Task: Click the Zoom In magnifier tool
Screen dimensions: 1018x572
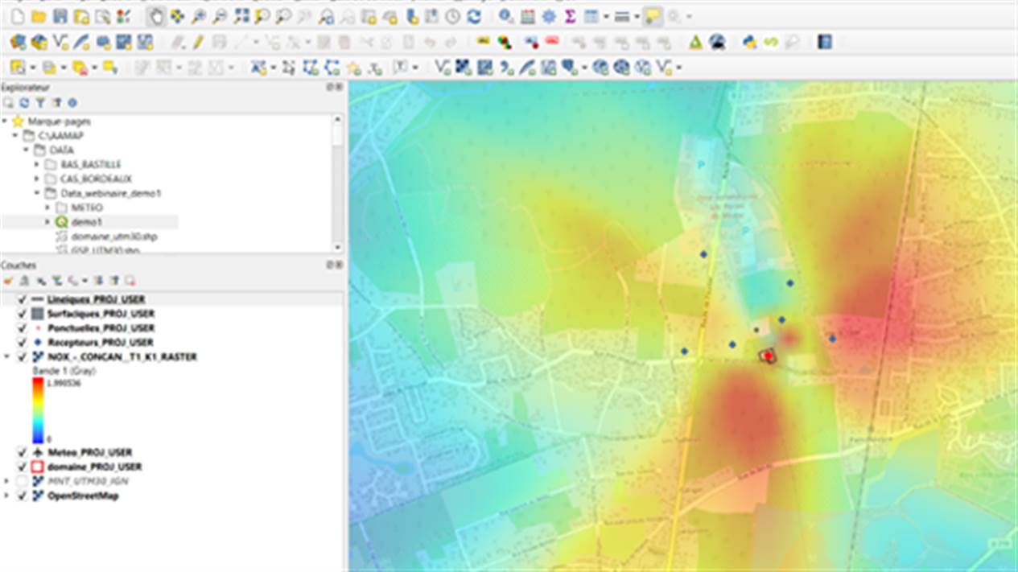Action: (198, 16)
